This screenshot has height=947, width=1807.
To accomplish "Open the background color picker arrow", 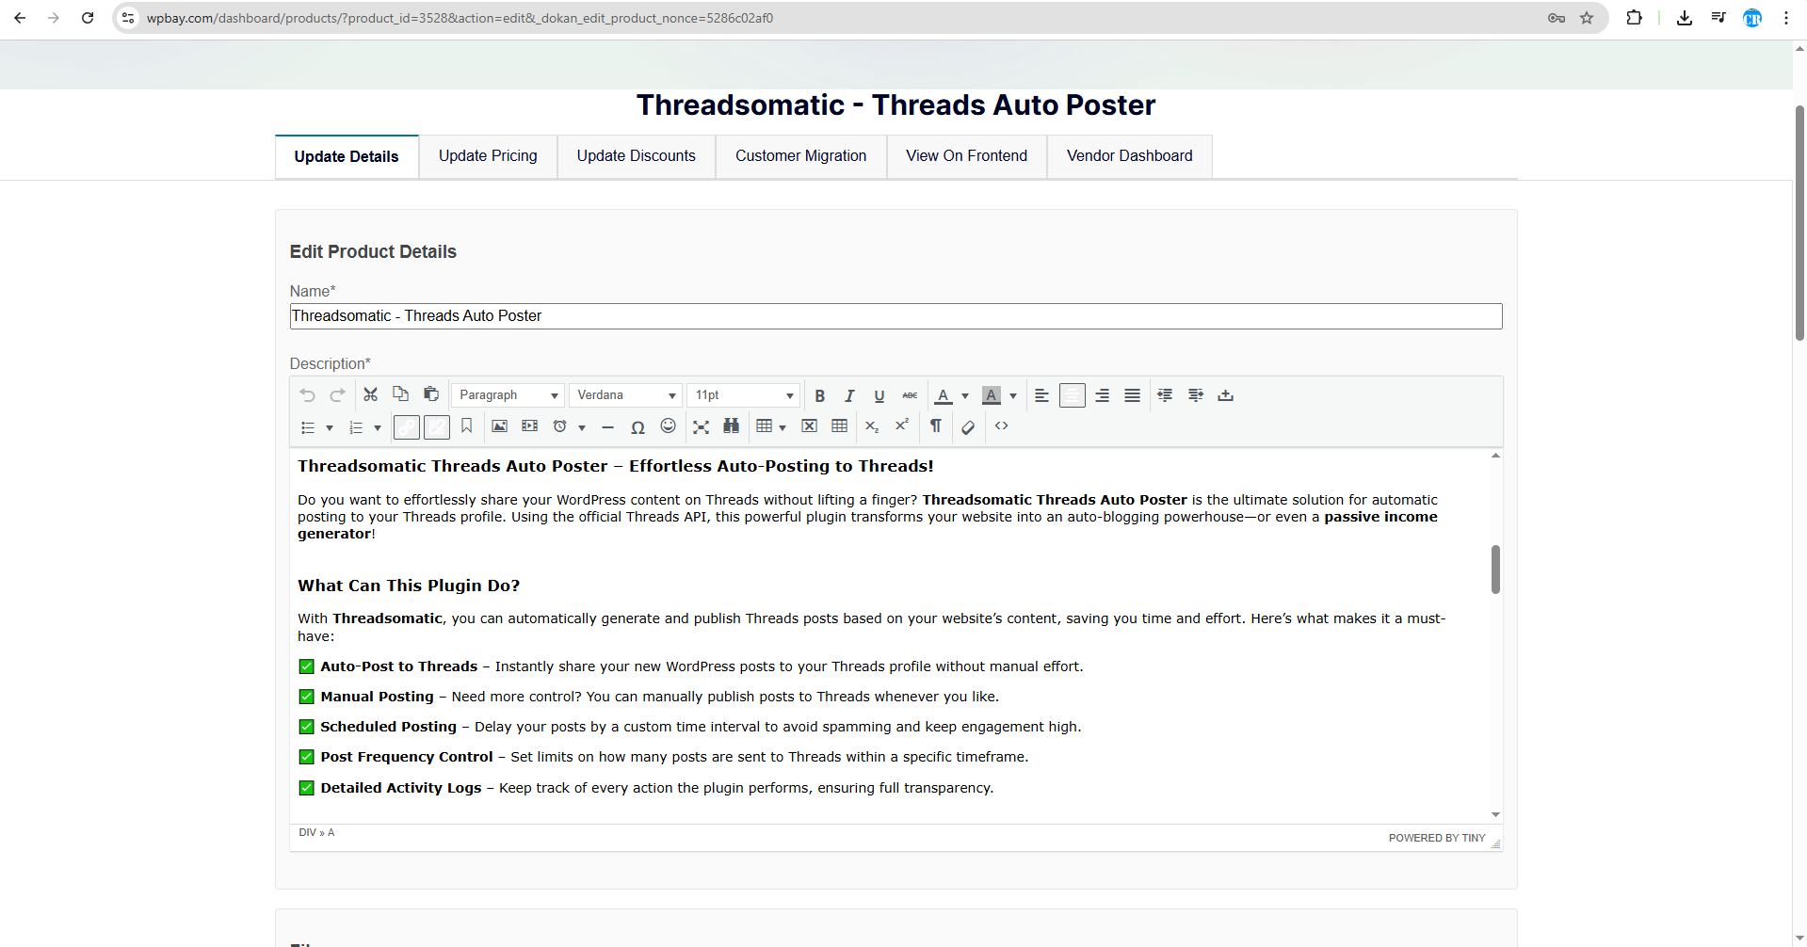I will click(1013, 396).
